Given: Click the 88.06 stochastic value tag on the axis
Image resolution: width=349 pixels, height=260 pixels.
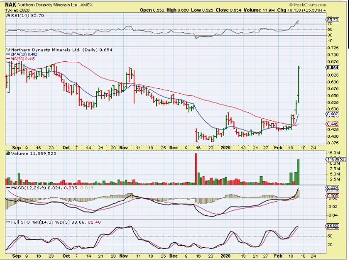Looking at the screenshot, I should [x=333, y=226].
